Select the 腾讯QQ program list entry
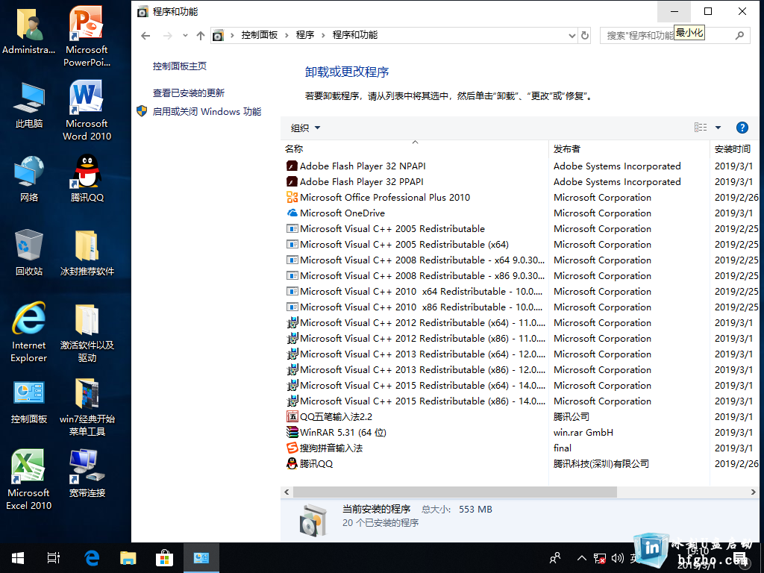The image size is (764, 573). tap(522, 464)
